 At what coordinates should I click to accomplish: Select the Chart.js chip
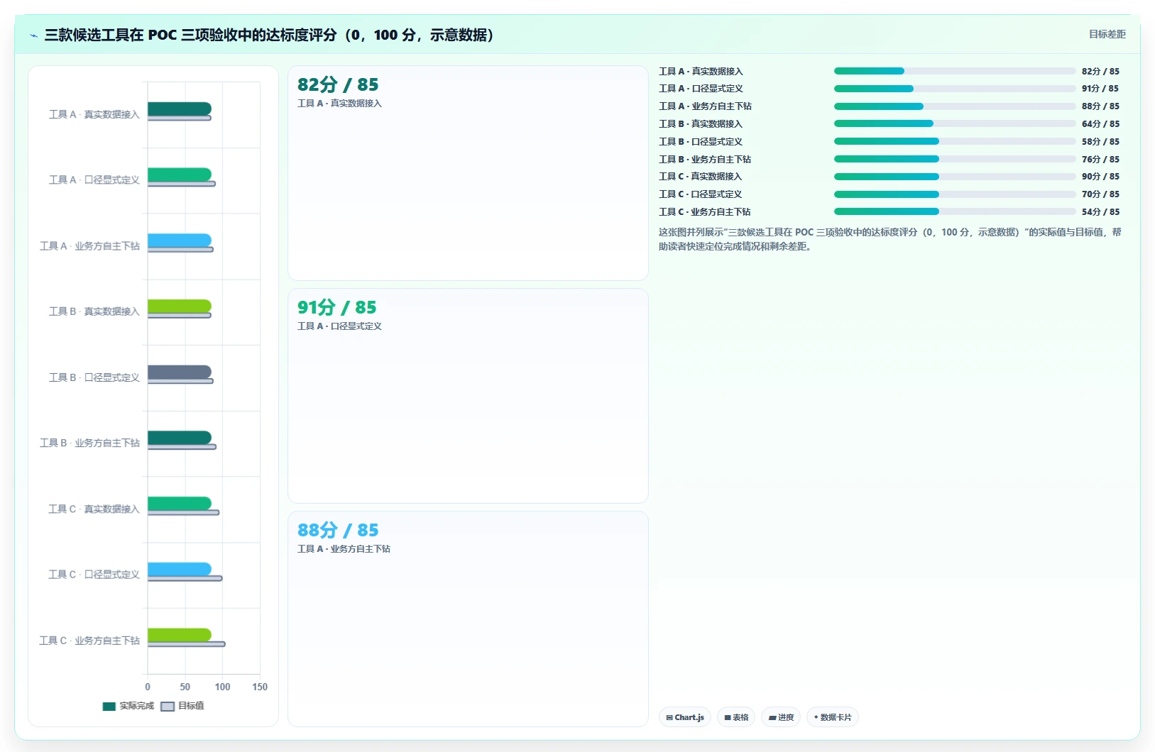pyautogui.click(x=685, y=717)
